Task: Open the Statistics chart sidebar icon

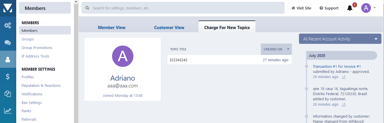Action: (x=8, y=110)
